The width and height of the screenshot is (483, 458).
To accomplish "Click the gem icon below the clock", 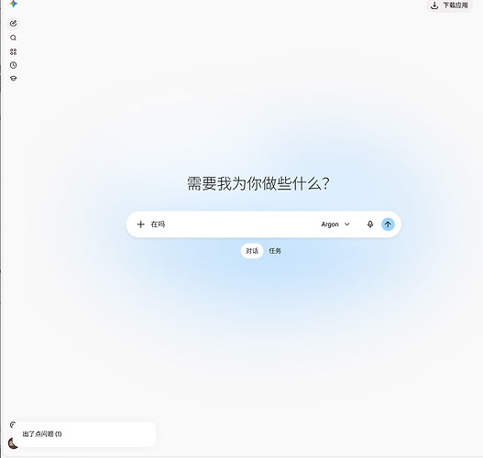I will (x=13, y=79).
